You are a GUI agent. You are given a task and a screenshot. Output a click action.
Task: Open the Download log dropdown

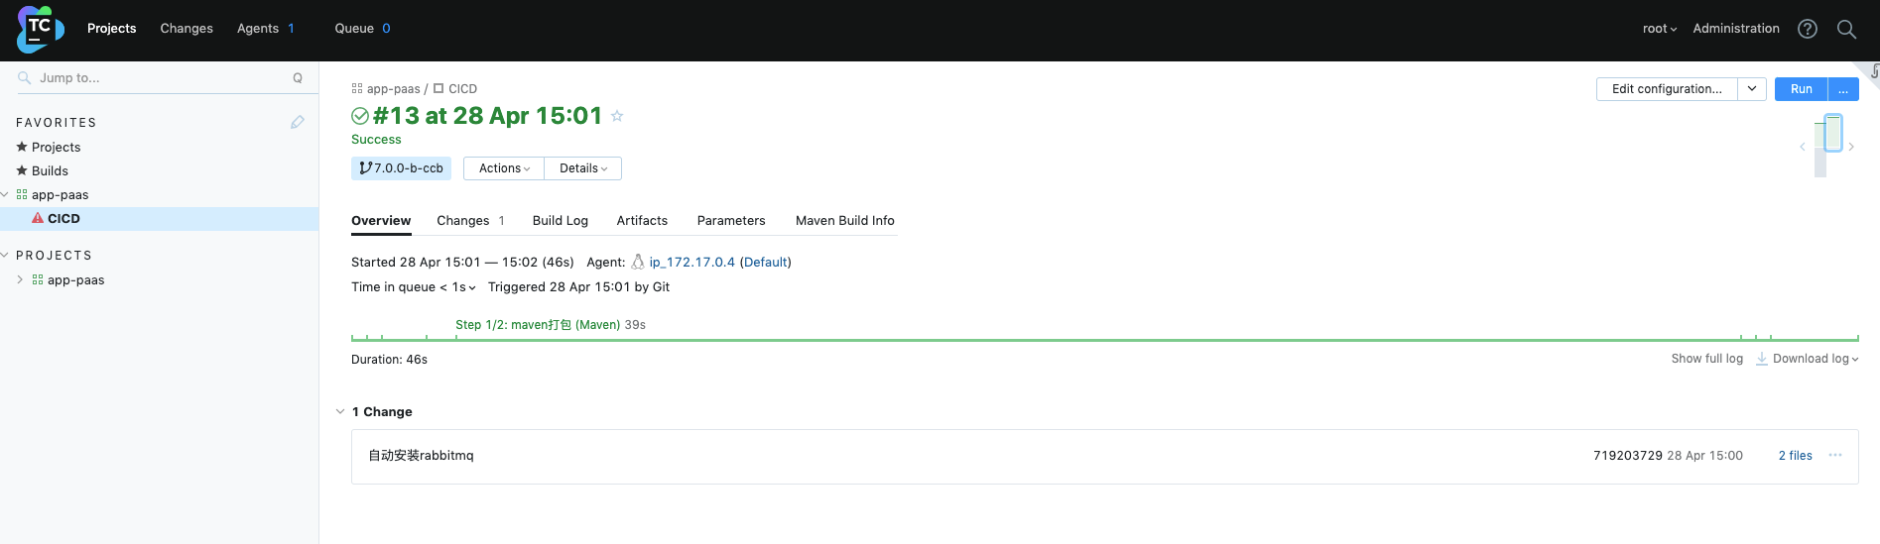point(1816,359)
